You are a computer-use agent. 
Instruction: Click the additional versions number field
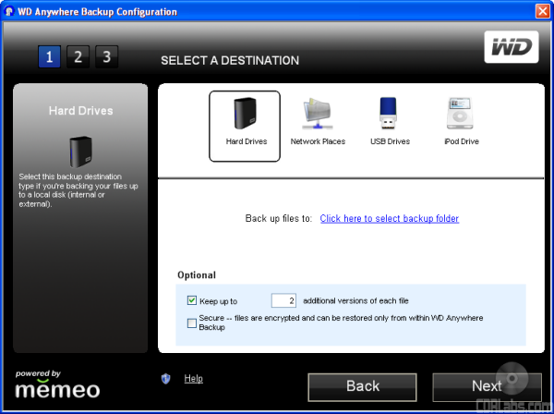(x=283, y=300)
